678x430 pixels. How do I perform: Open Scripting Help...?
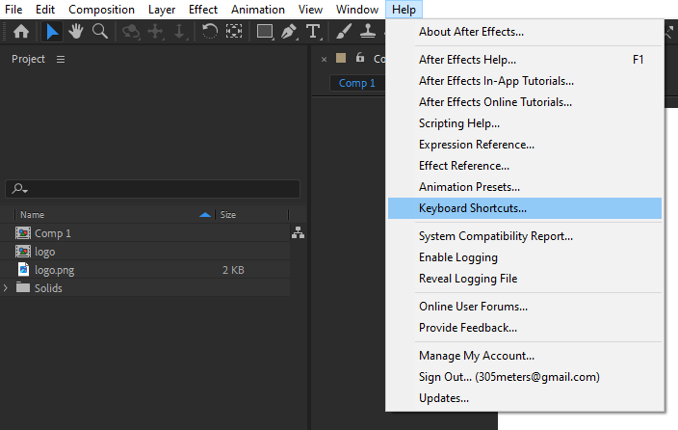525,123
